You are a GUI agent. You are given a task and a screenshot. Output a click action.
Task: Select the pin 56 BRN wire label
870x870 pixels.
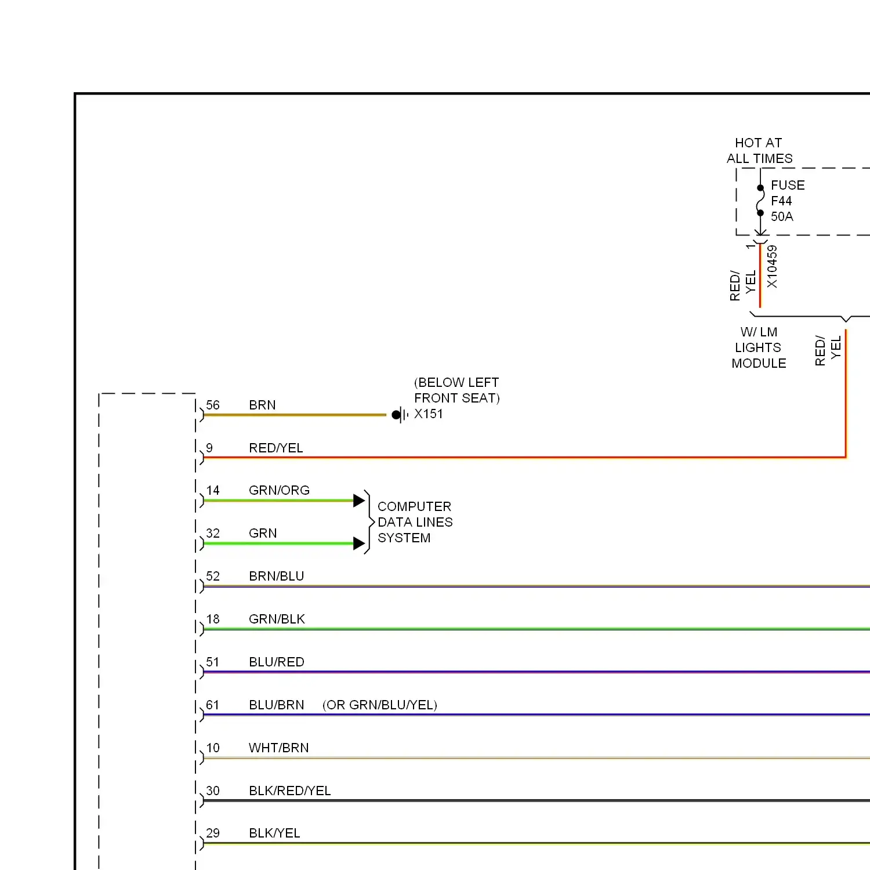point(262,405)
